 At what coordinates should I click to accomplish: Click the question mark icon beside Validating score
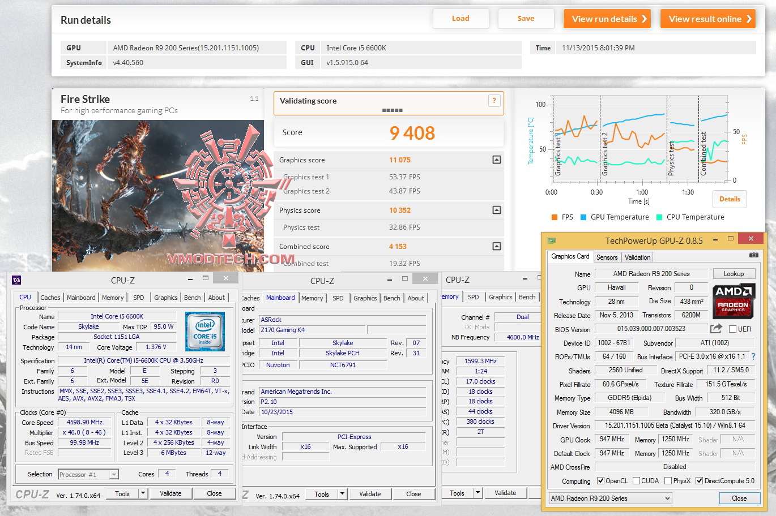point(494,101)
